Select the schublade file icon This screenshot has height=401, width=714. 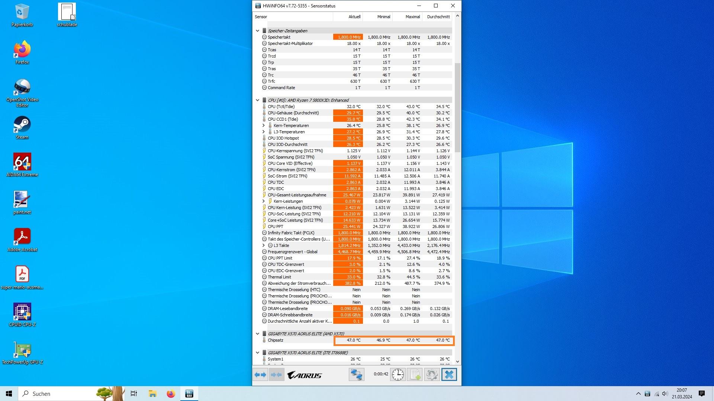click(67, 15)
